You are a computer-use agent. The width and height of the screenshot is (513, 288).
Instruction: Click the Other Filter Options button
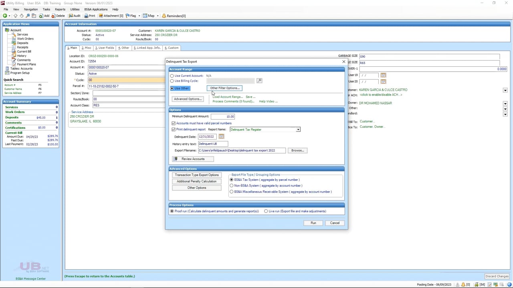coord(224,88)
